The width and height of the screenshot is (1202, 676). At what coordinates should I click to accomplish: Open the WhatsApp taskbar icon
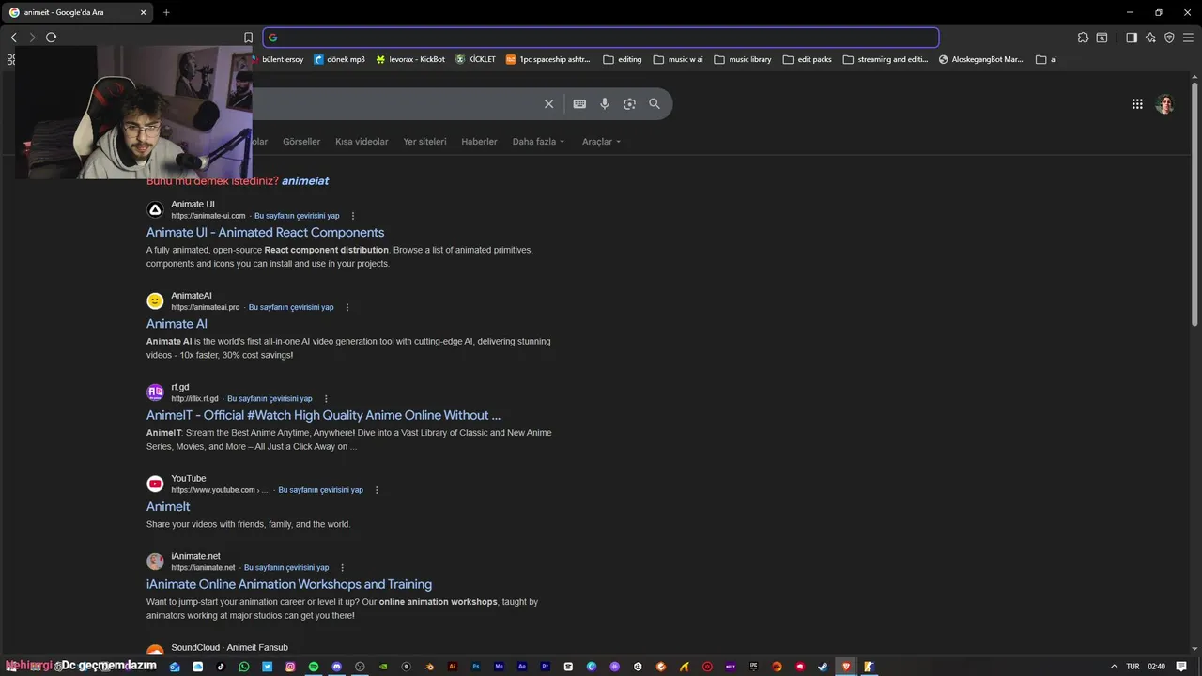tap(244, 667)
